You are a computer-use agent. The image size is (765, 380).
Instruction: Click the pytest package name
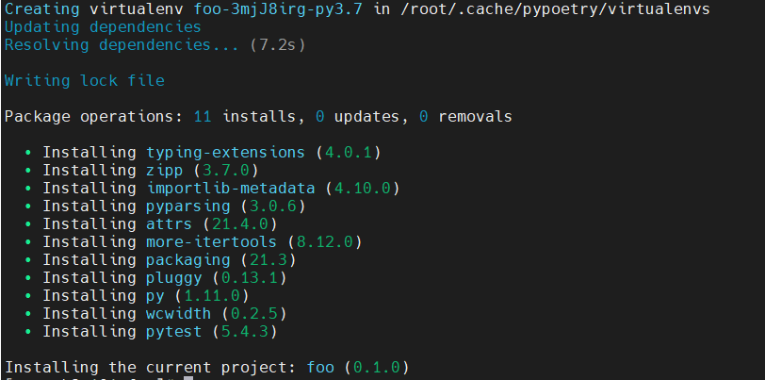174,331
